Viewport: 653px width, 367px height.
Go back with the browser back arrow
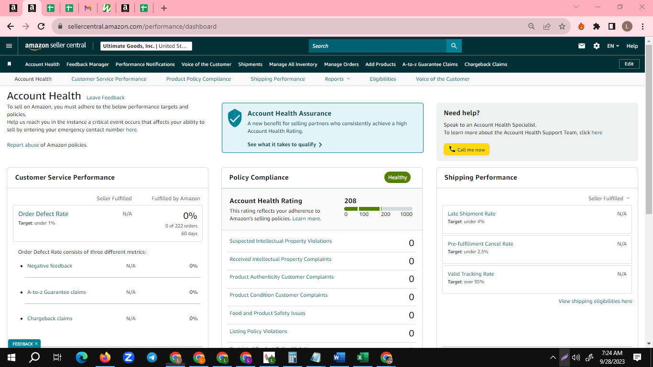11,27
